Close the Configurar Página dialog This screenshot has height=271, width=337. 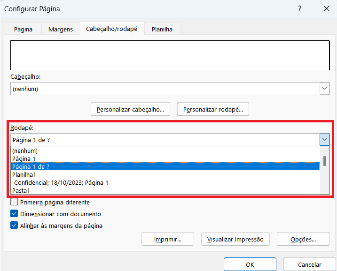[326, 9]
